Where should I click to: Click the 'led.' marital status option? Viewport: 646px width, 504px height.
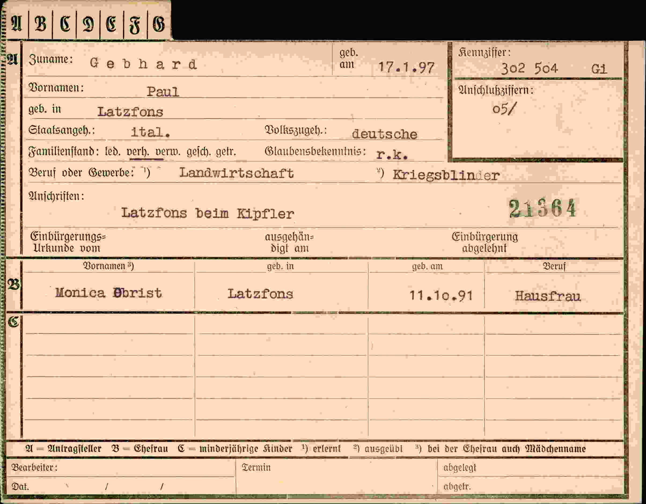click(113, 152)
